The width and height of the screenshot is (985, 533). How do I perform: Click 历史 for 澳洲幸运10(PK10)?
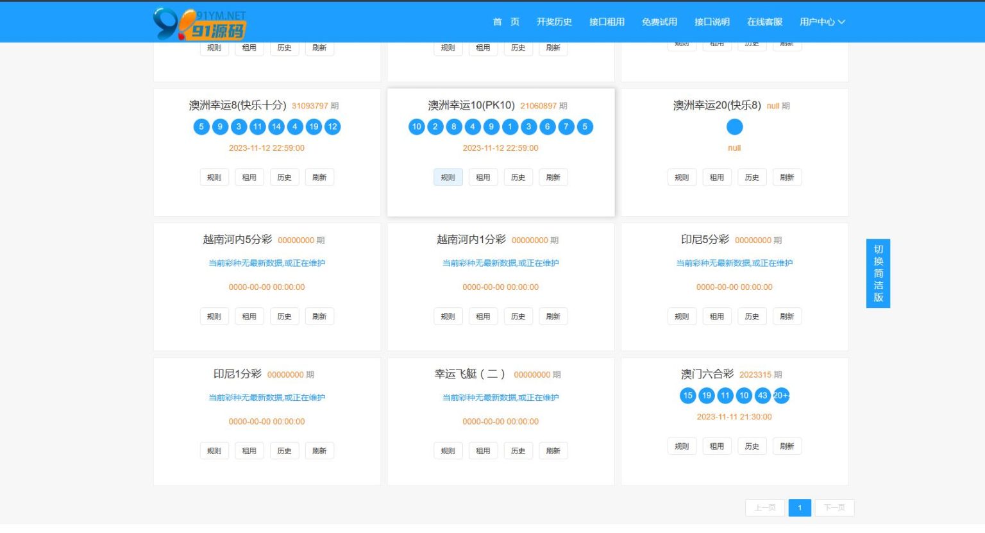click(518, 178)
